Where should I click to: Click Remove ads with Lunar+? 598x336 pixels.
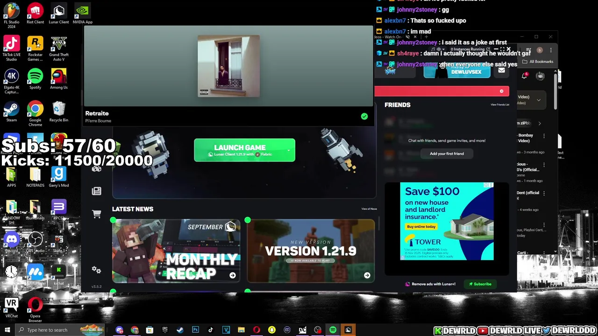430,284
